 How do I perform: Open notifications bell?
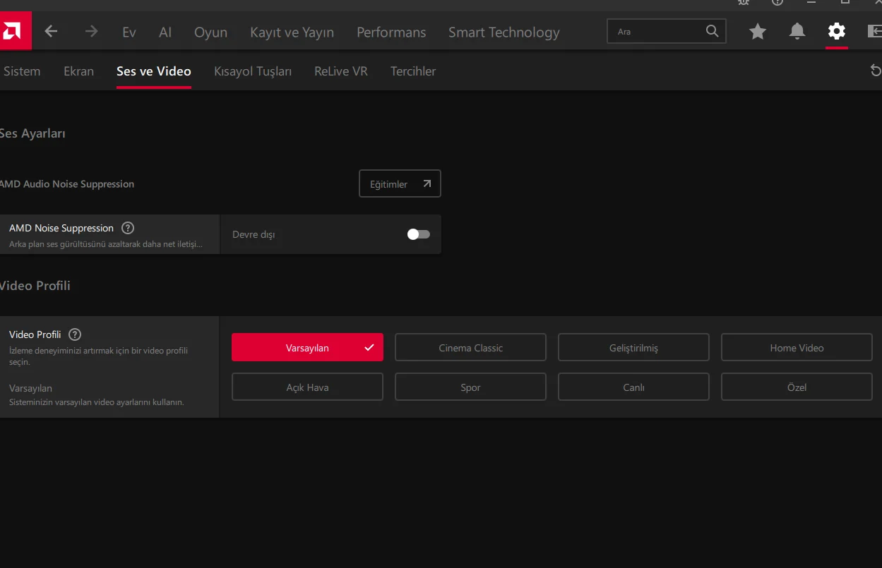(797, 31)
